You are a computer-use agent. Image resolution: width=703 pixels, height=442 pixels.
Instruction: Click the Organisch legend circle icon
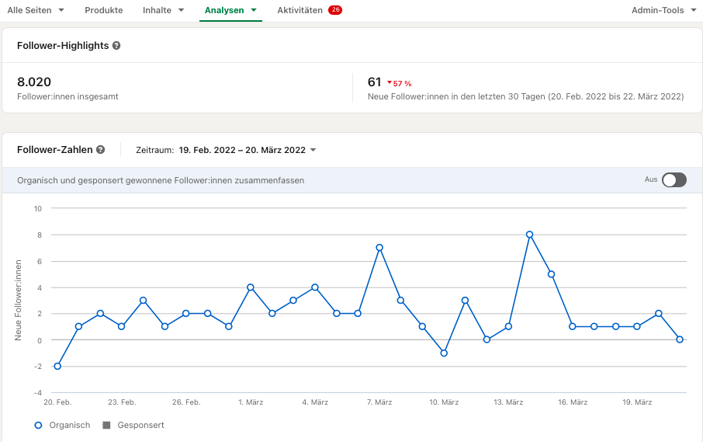coord(39,425)
